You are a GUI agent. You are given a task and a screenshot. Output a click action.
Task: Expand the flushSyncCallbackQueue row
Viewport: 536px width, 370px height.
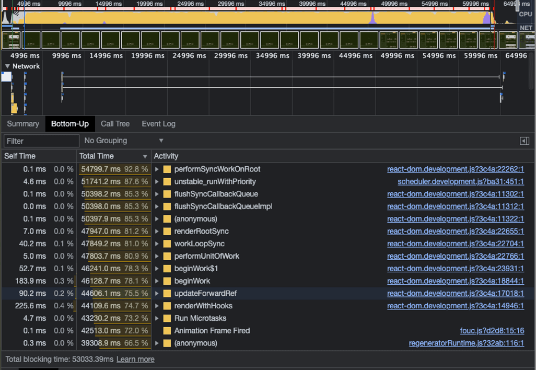(x=157, y=194)
